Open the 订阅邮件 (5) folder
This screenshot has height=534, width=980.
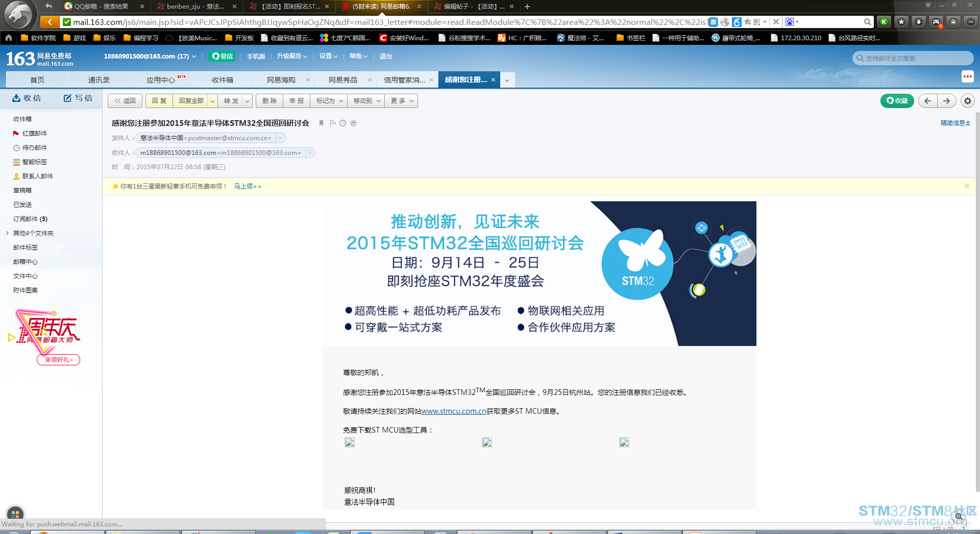tap(31, 219)
